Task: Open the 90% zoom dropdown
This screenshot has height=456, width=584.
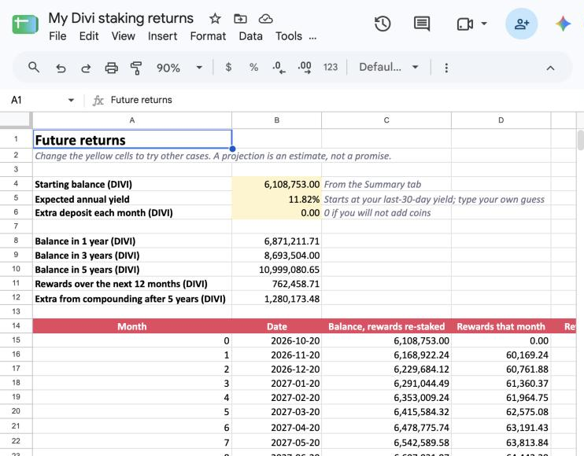Action: coord(179,68)
